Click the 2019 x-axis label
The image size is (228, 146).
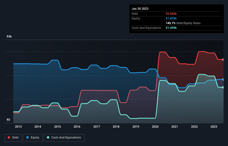coord(136,127)
